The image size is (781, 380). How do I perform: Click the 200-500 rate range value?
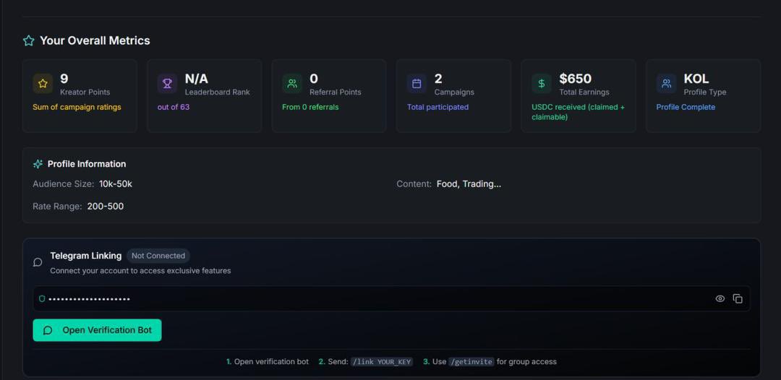click(x=106, y=207)
